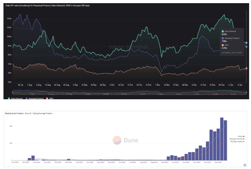Click the '4.0x' y-axis label
251x169 pixels.
(x=9, y=64)
